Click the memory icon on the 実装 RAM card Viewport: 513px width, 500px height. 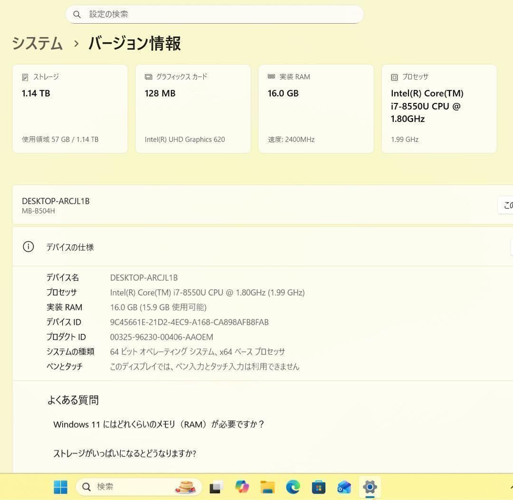[272, 76]
